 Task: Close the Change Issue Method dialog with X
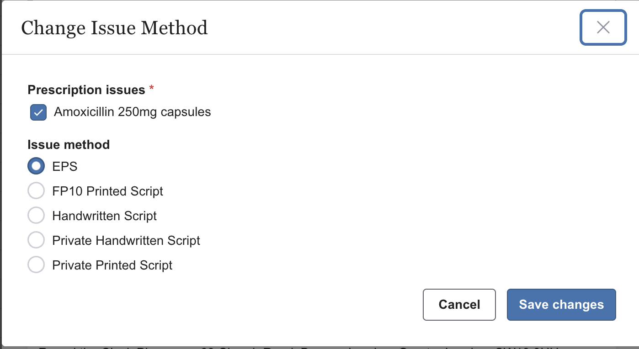[x=603, y=28]
